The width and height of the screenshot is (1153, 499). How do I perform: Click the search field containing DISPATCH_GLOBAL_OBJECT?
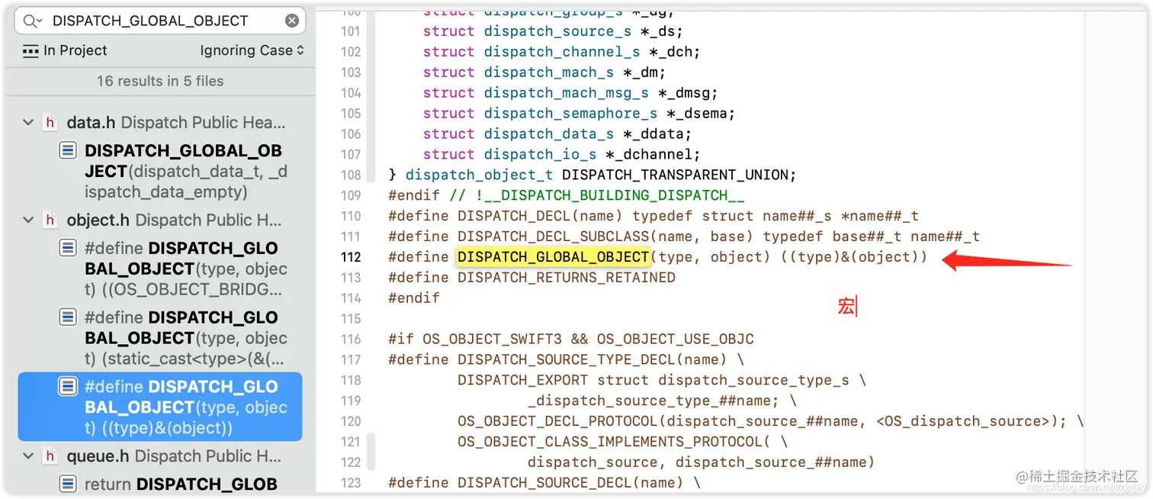pos(160,21)
